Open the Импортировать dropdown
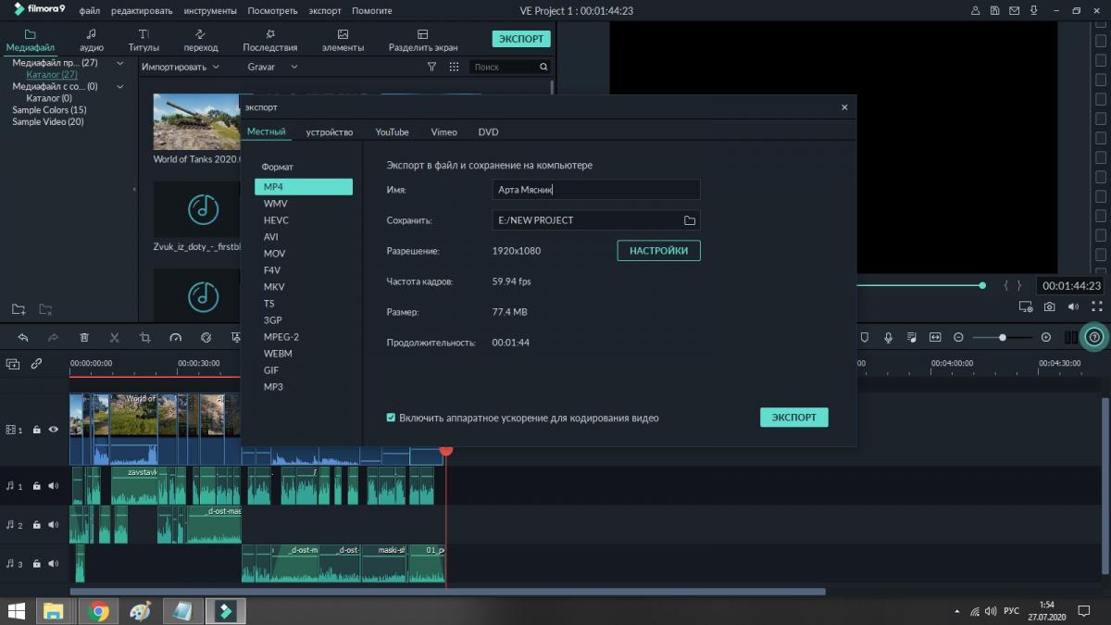 181,67
